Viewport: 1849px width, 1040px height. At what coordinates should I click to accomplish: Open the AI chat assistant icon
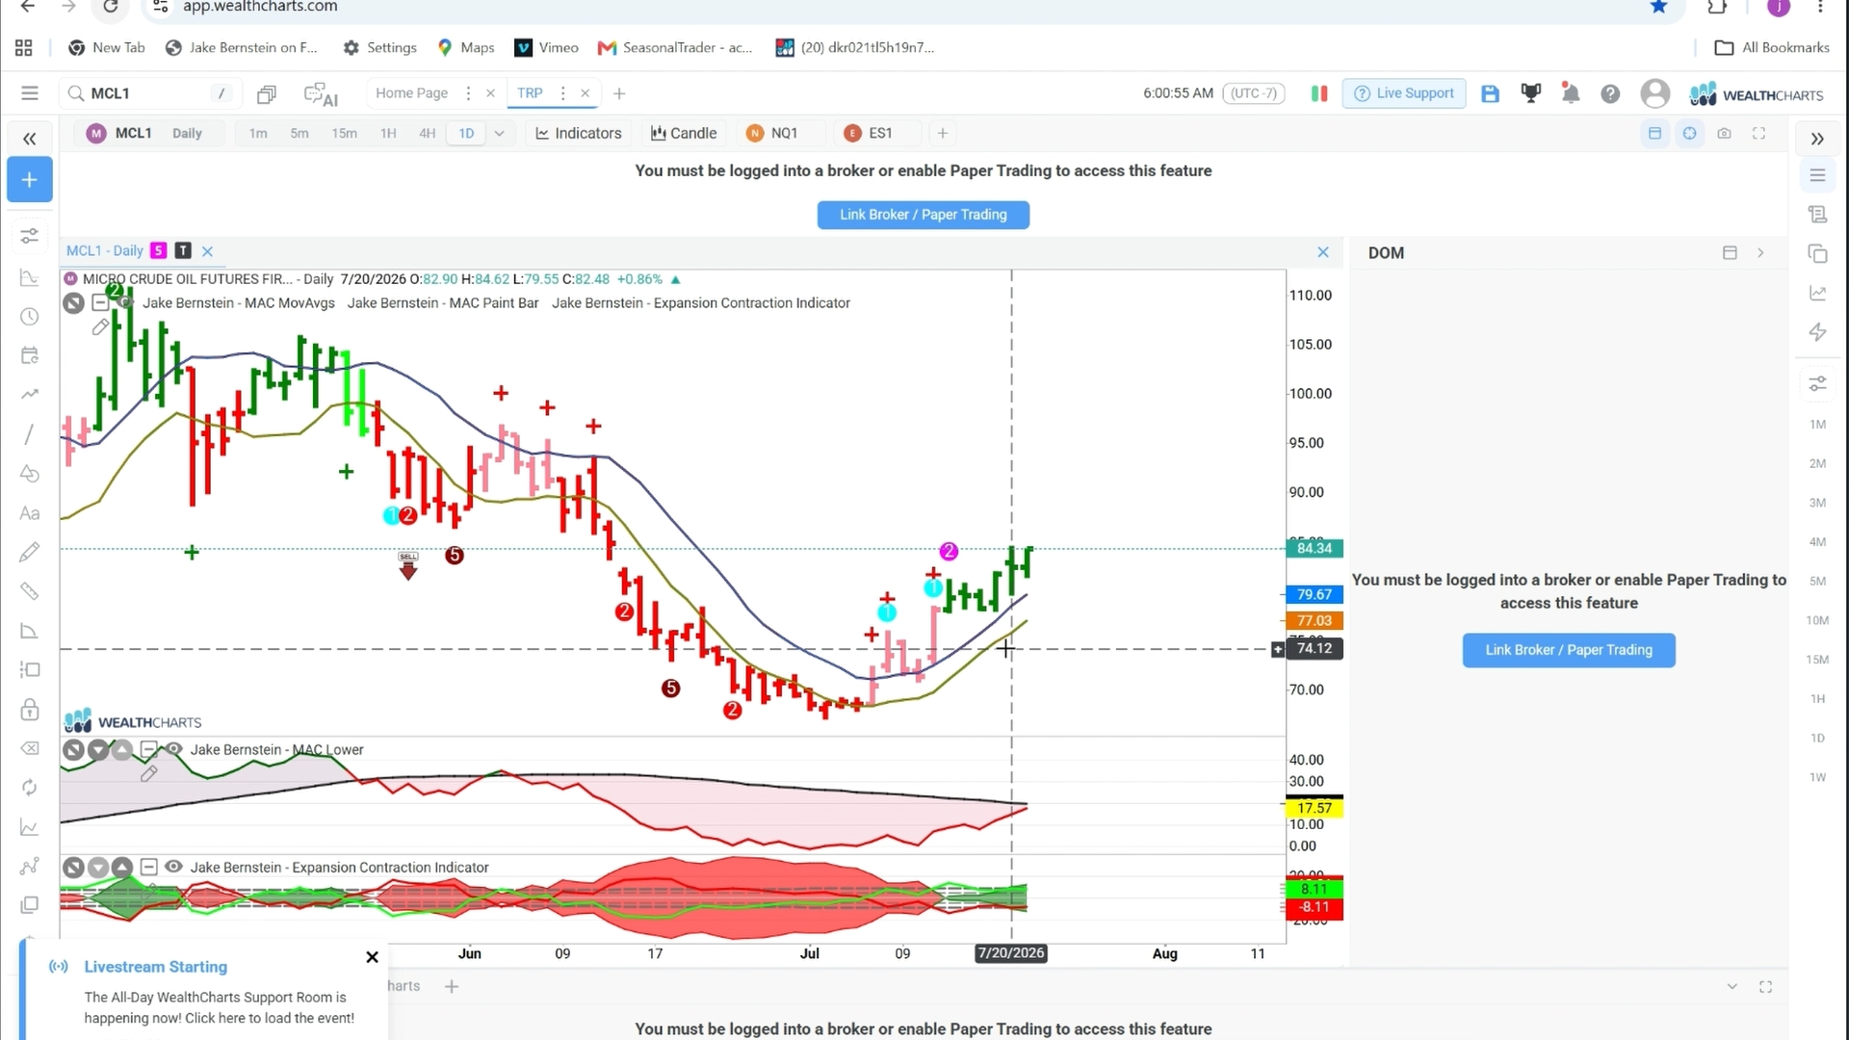pos(321,94)
